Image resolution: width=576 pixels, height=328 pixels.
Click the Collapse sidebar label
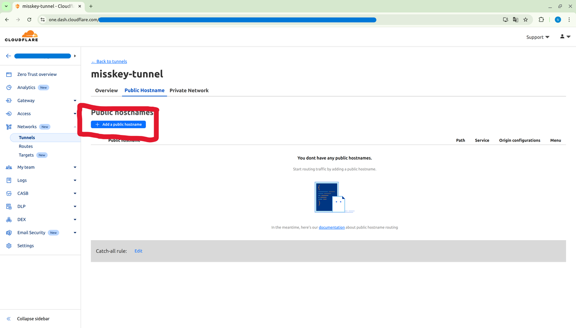point(33,319)
